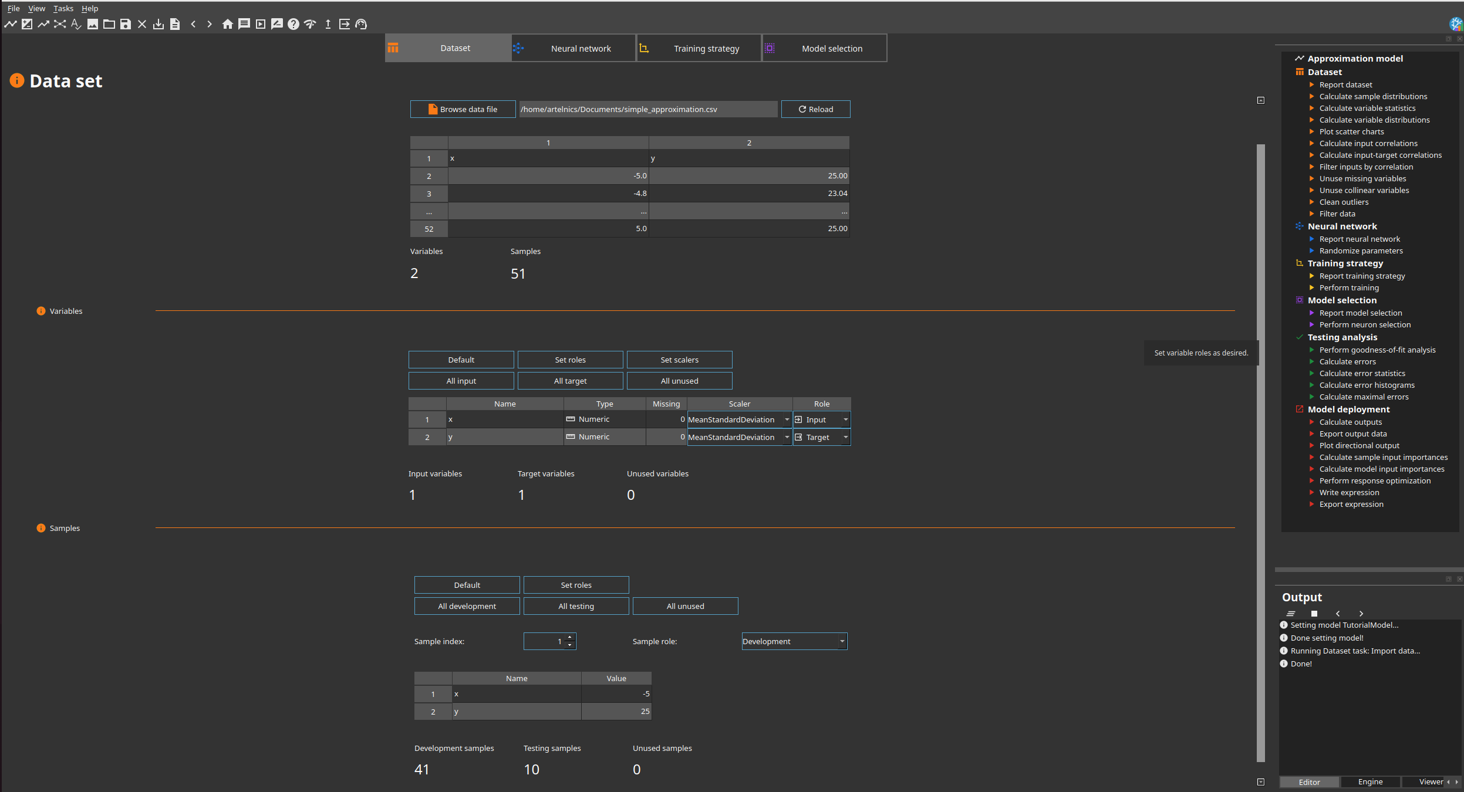The image size is (1464, 792).
Task: Click the Set scalers button
Action: 679,360
